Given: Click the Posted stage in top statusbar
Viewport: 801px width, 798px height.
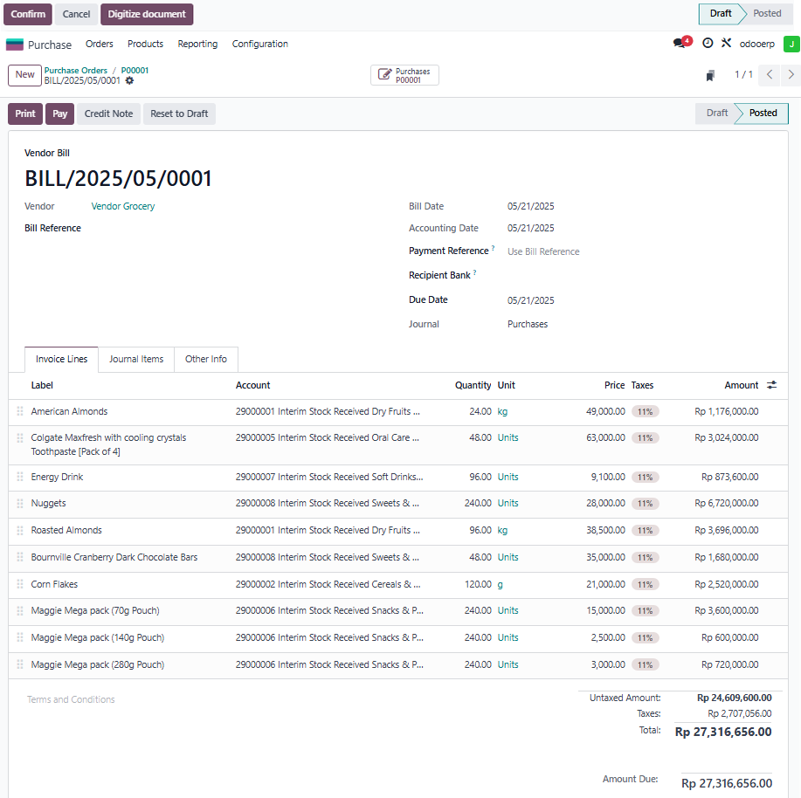Looking at the screenshot, I should 767,14.
